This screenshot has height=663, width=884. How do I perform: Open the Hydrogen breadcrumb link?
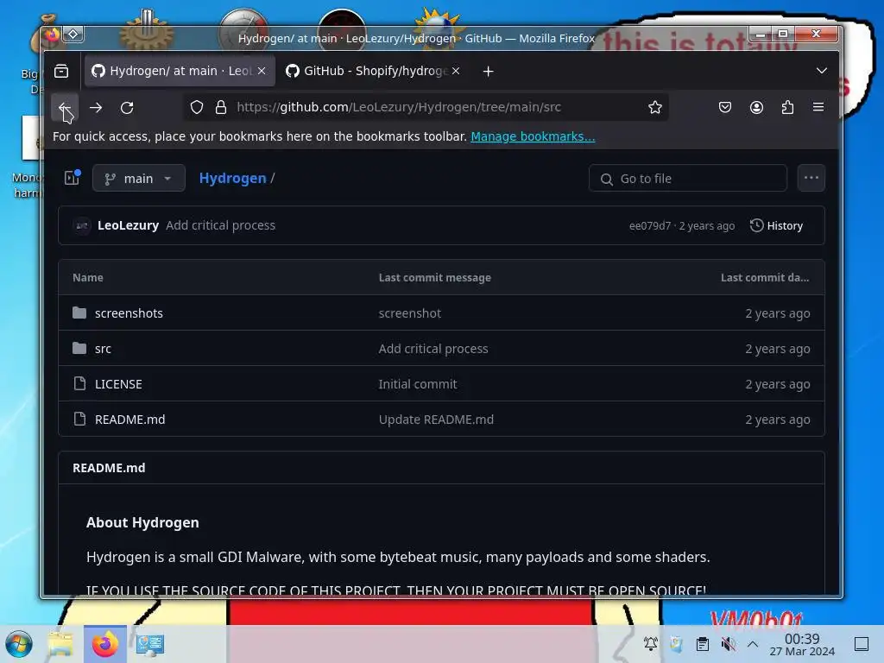(x=232, y=178)
